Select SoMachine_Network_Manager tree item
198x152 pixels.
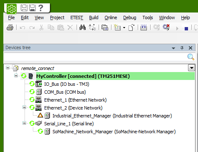(114, 132)
